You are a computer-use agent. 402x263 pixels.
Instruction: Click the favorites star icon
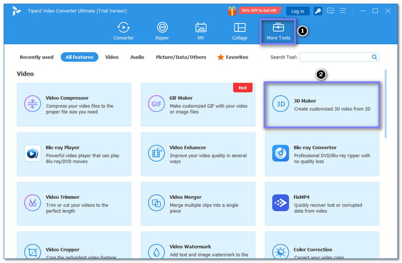[221, 57]
